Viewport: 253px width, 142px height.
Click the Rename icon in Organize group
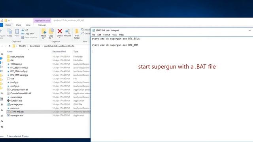point(68,31)
